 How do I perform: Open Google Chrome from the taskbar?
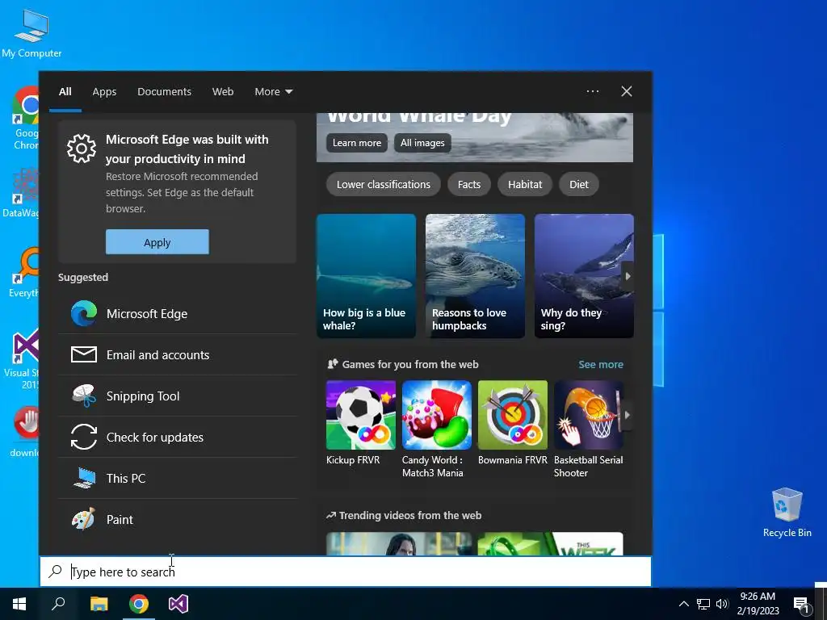point(139,604)
